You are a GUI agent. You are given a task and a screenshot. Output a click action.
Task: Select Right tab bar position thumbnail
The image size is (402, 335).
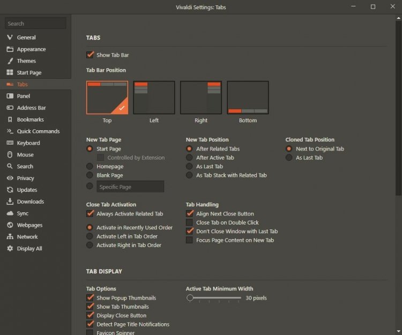coord(201,98)
